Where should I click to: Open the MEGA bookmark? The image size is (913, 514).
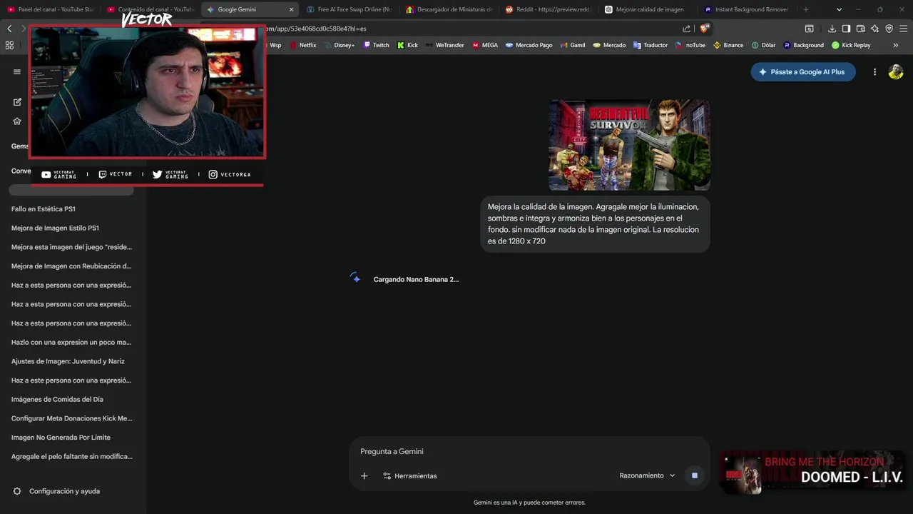485,45
